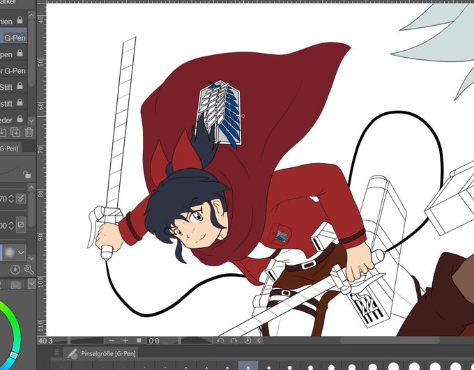474x370 pixels.
Task: Click the delete sub tool trash icon
Action: click(29, 132)
